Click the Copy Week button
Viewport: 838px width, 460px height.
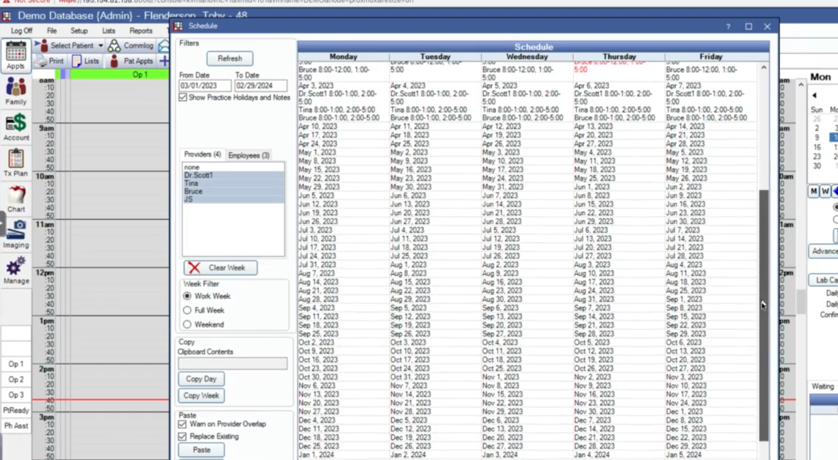click(x=201, y=396)
